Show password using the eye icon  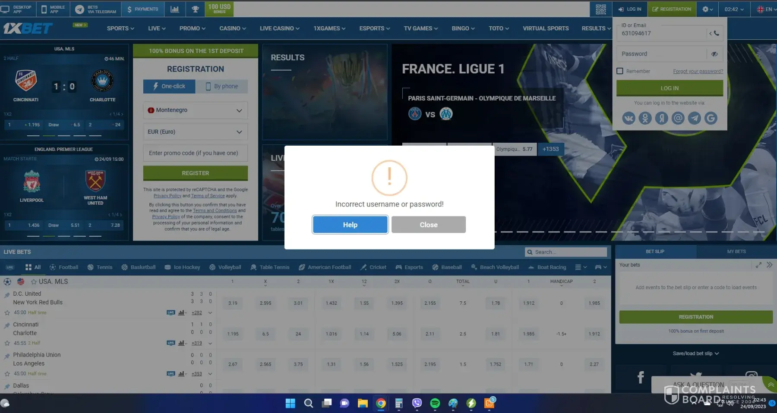click(714, 54)
